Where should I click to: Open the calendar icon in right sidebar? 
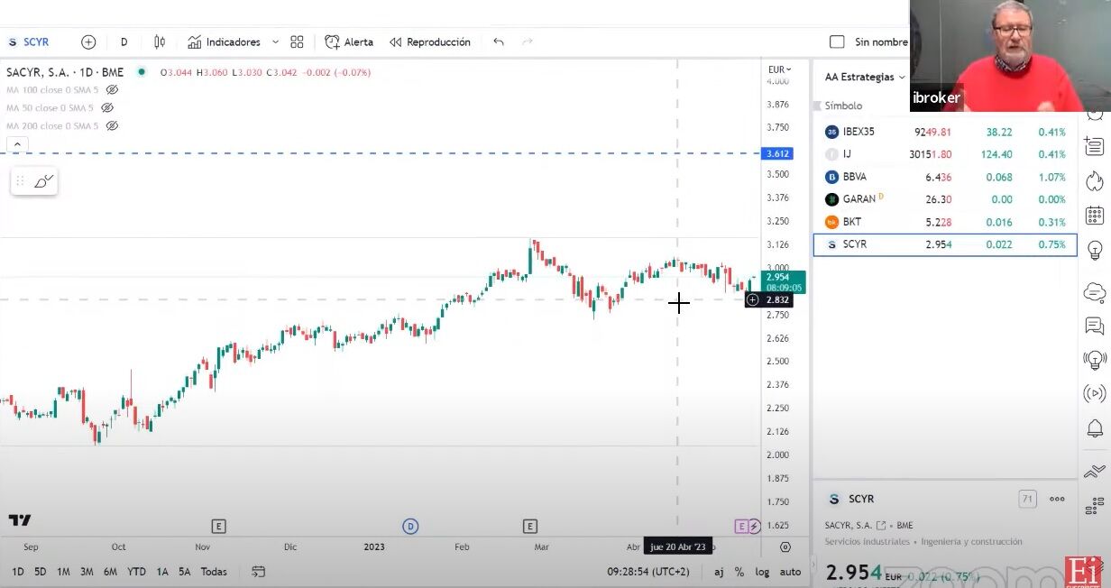1095,216
